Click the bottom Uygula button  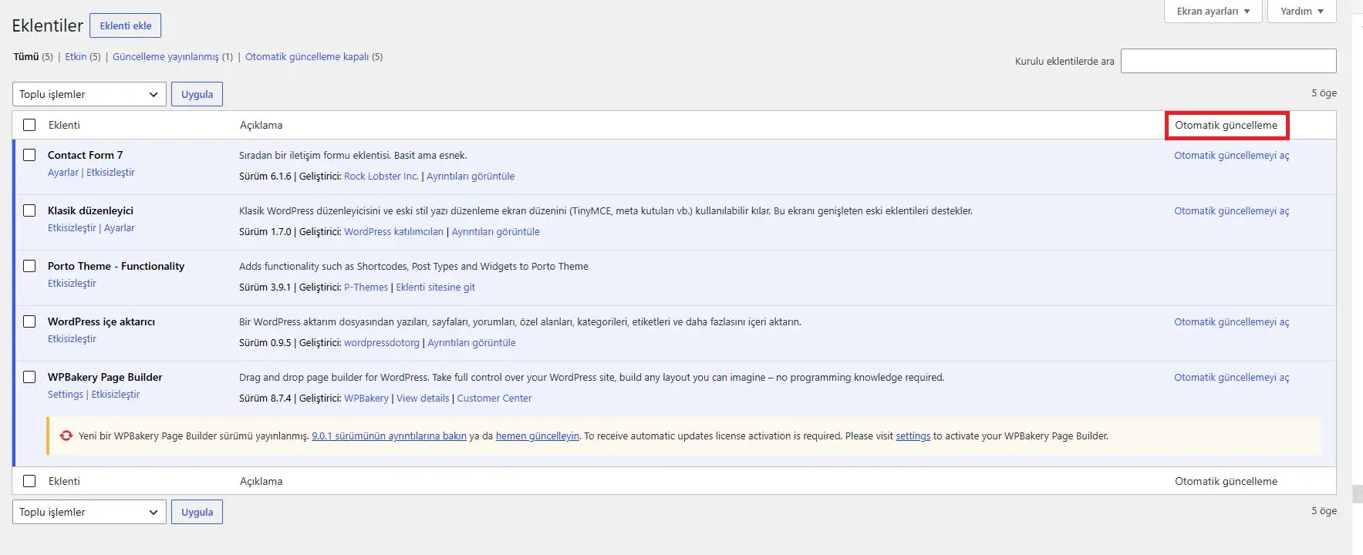197,512
